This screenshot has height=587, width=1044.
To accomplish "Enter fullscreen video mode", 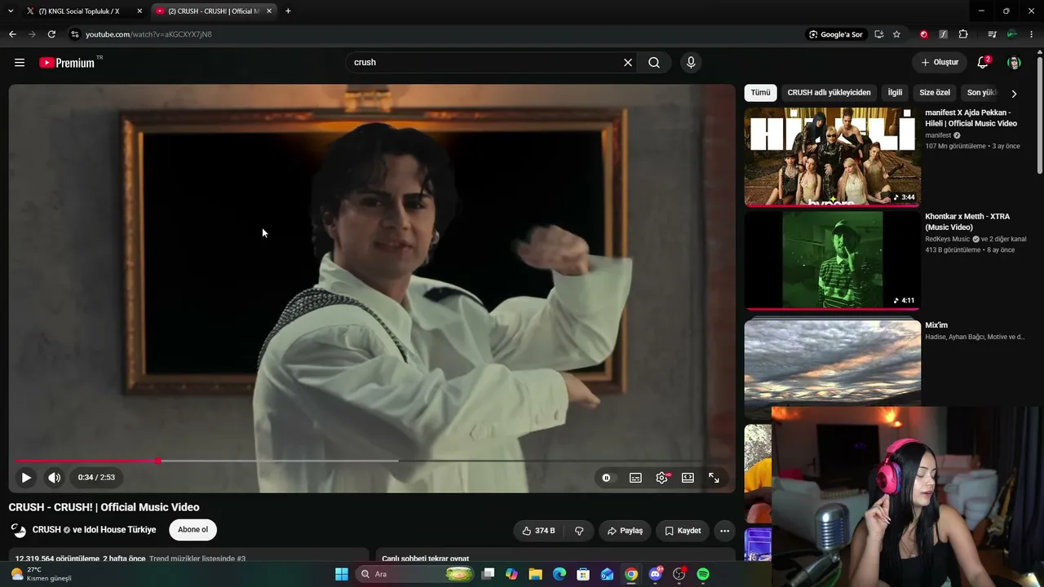I will (x=714, y=478).
